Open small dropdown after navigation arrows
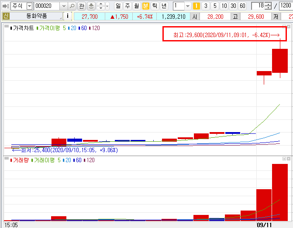The image size is (293, 228). 107,6
